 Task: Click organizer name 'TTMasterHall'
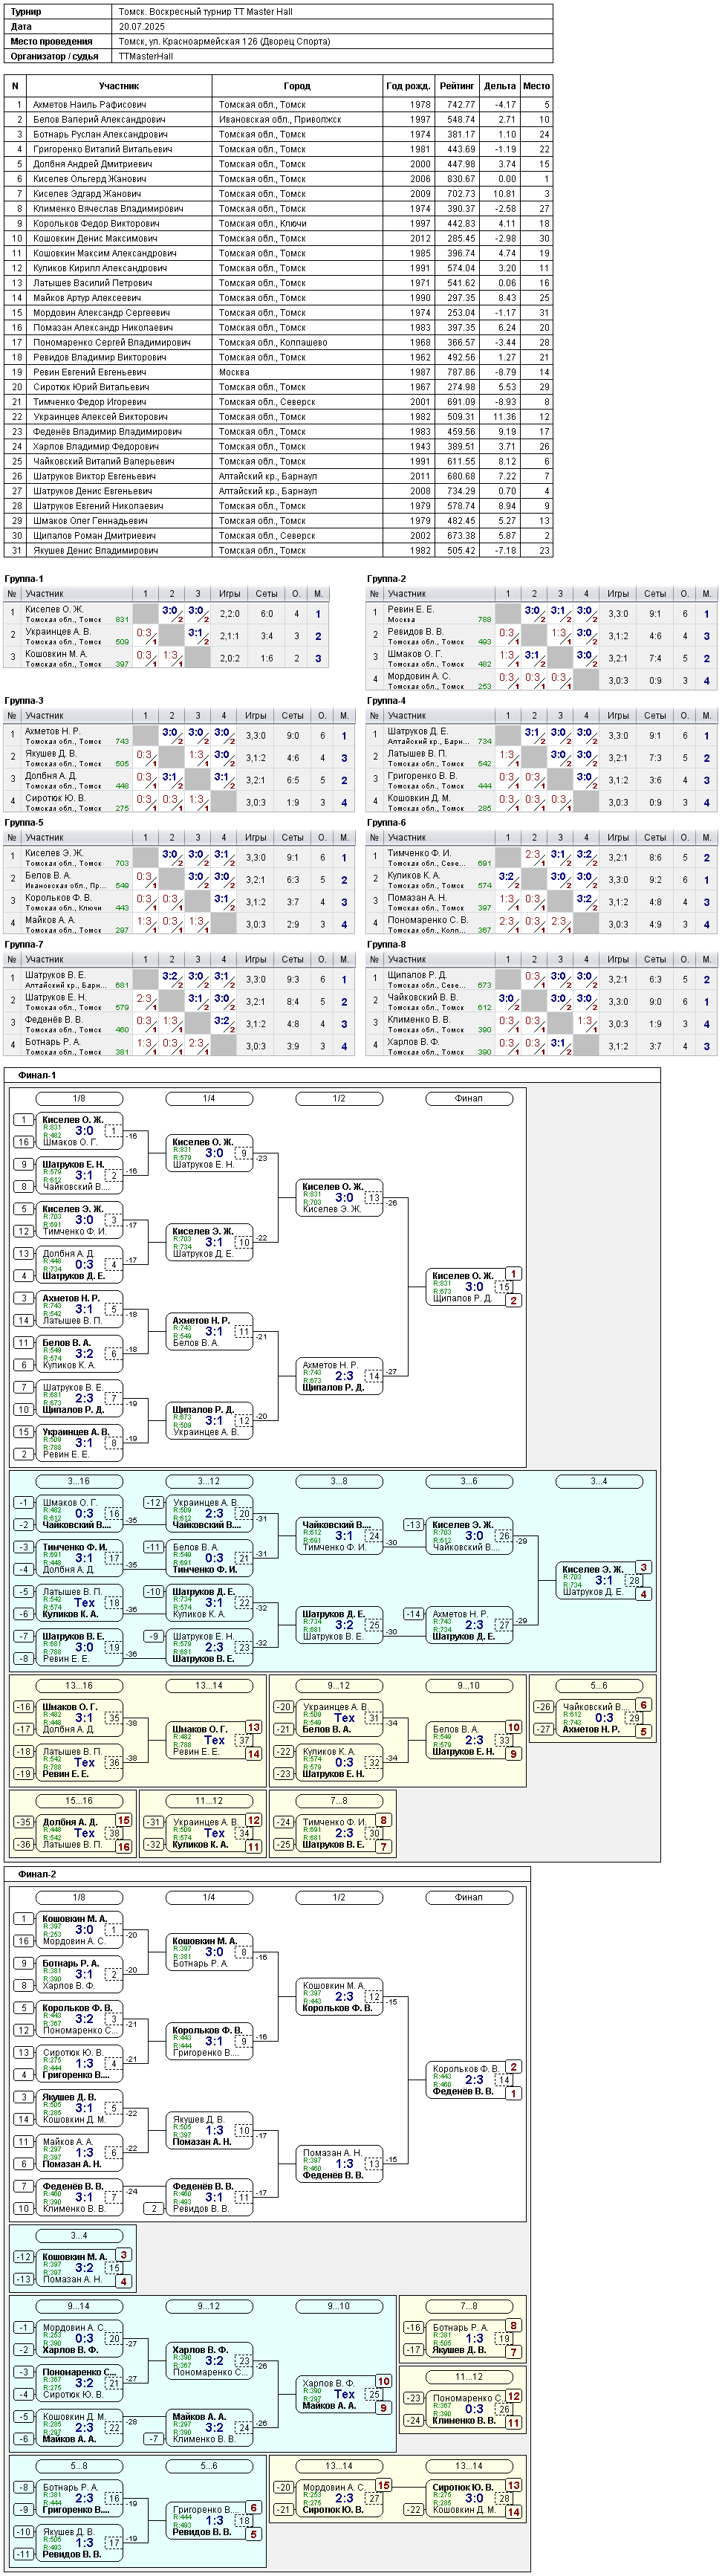145,57
